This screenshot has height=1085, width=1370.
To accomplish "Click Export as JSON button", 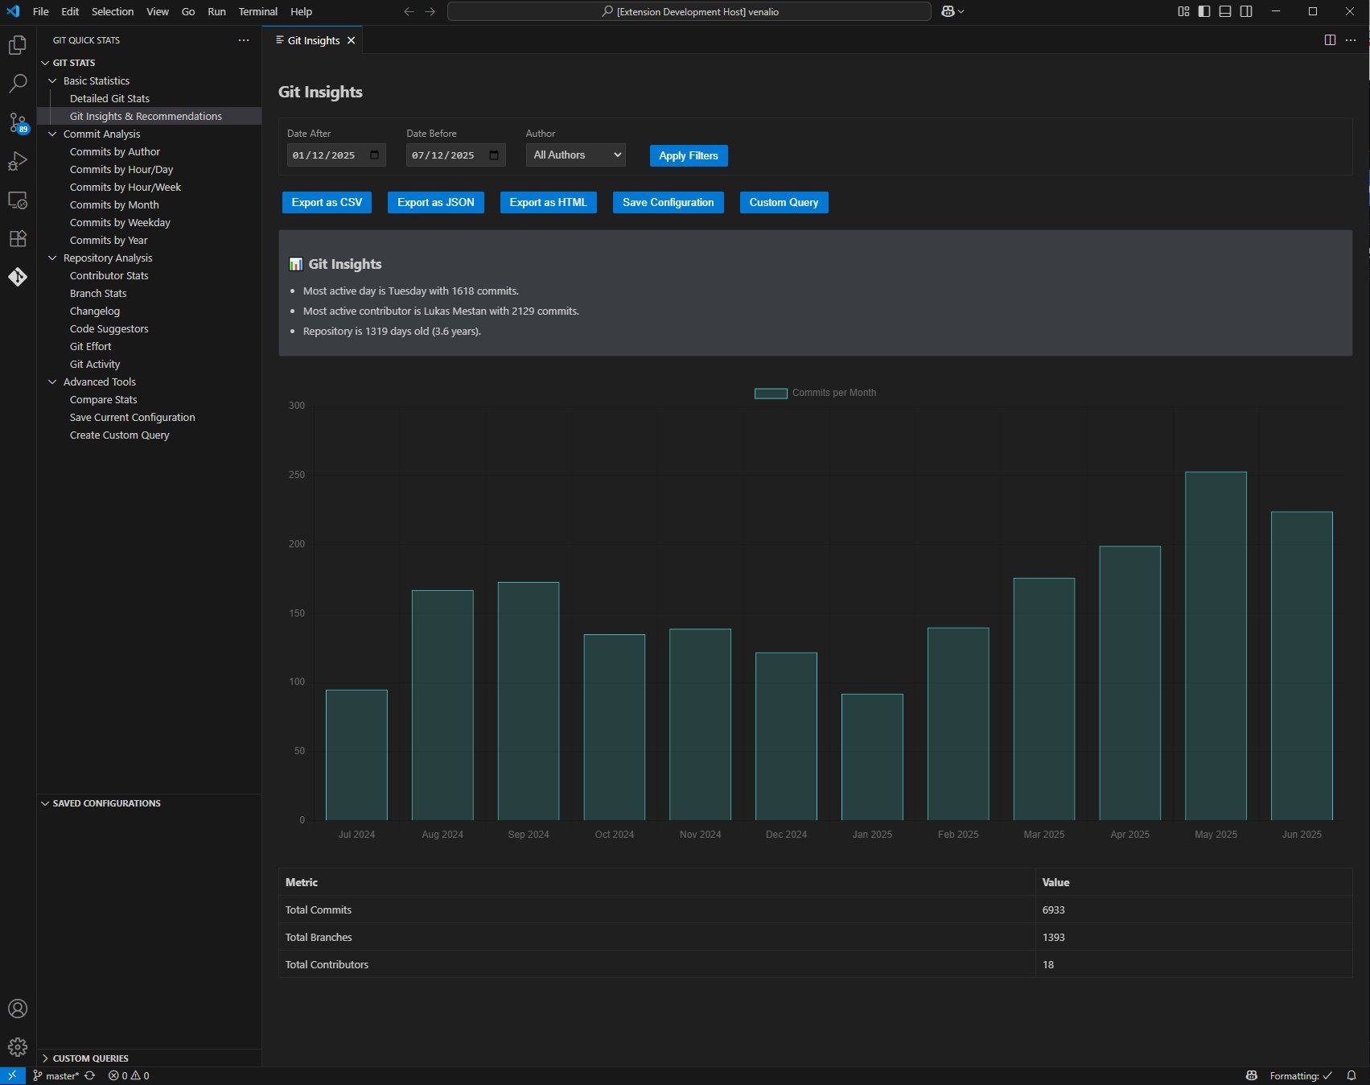I will (x=435, y=202).
